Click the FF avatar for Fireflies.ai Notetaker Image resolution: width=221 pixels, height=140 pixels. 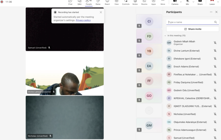pyautogui.click(x=169, y=74)
